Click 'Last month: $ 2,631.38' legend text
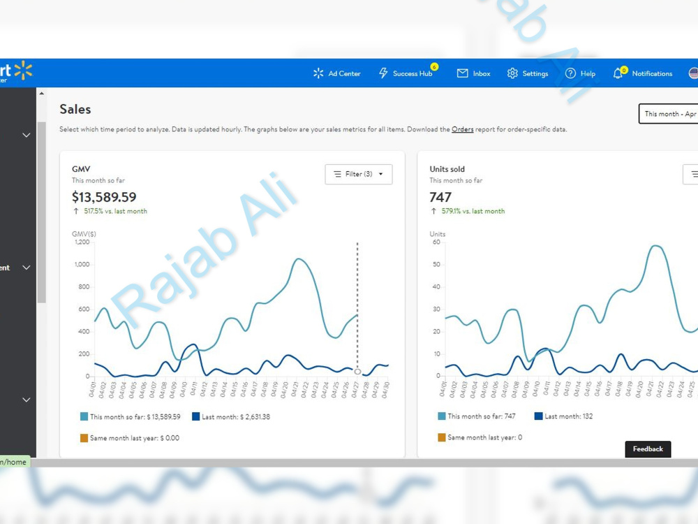This screenshot has height=524, width=698. tap(236, 416)
